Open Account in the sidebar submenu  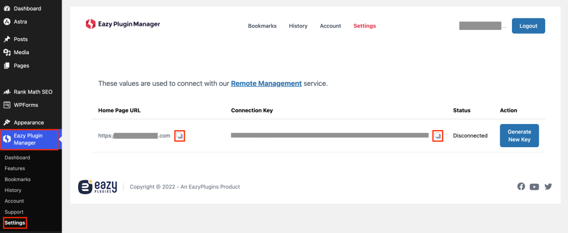pyautogui.click(x=14, y=201)
